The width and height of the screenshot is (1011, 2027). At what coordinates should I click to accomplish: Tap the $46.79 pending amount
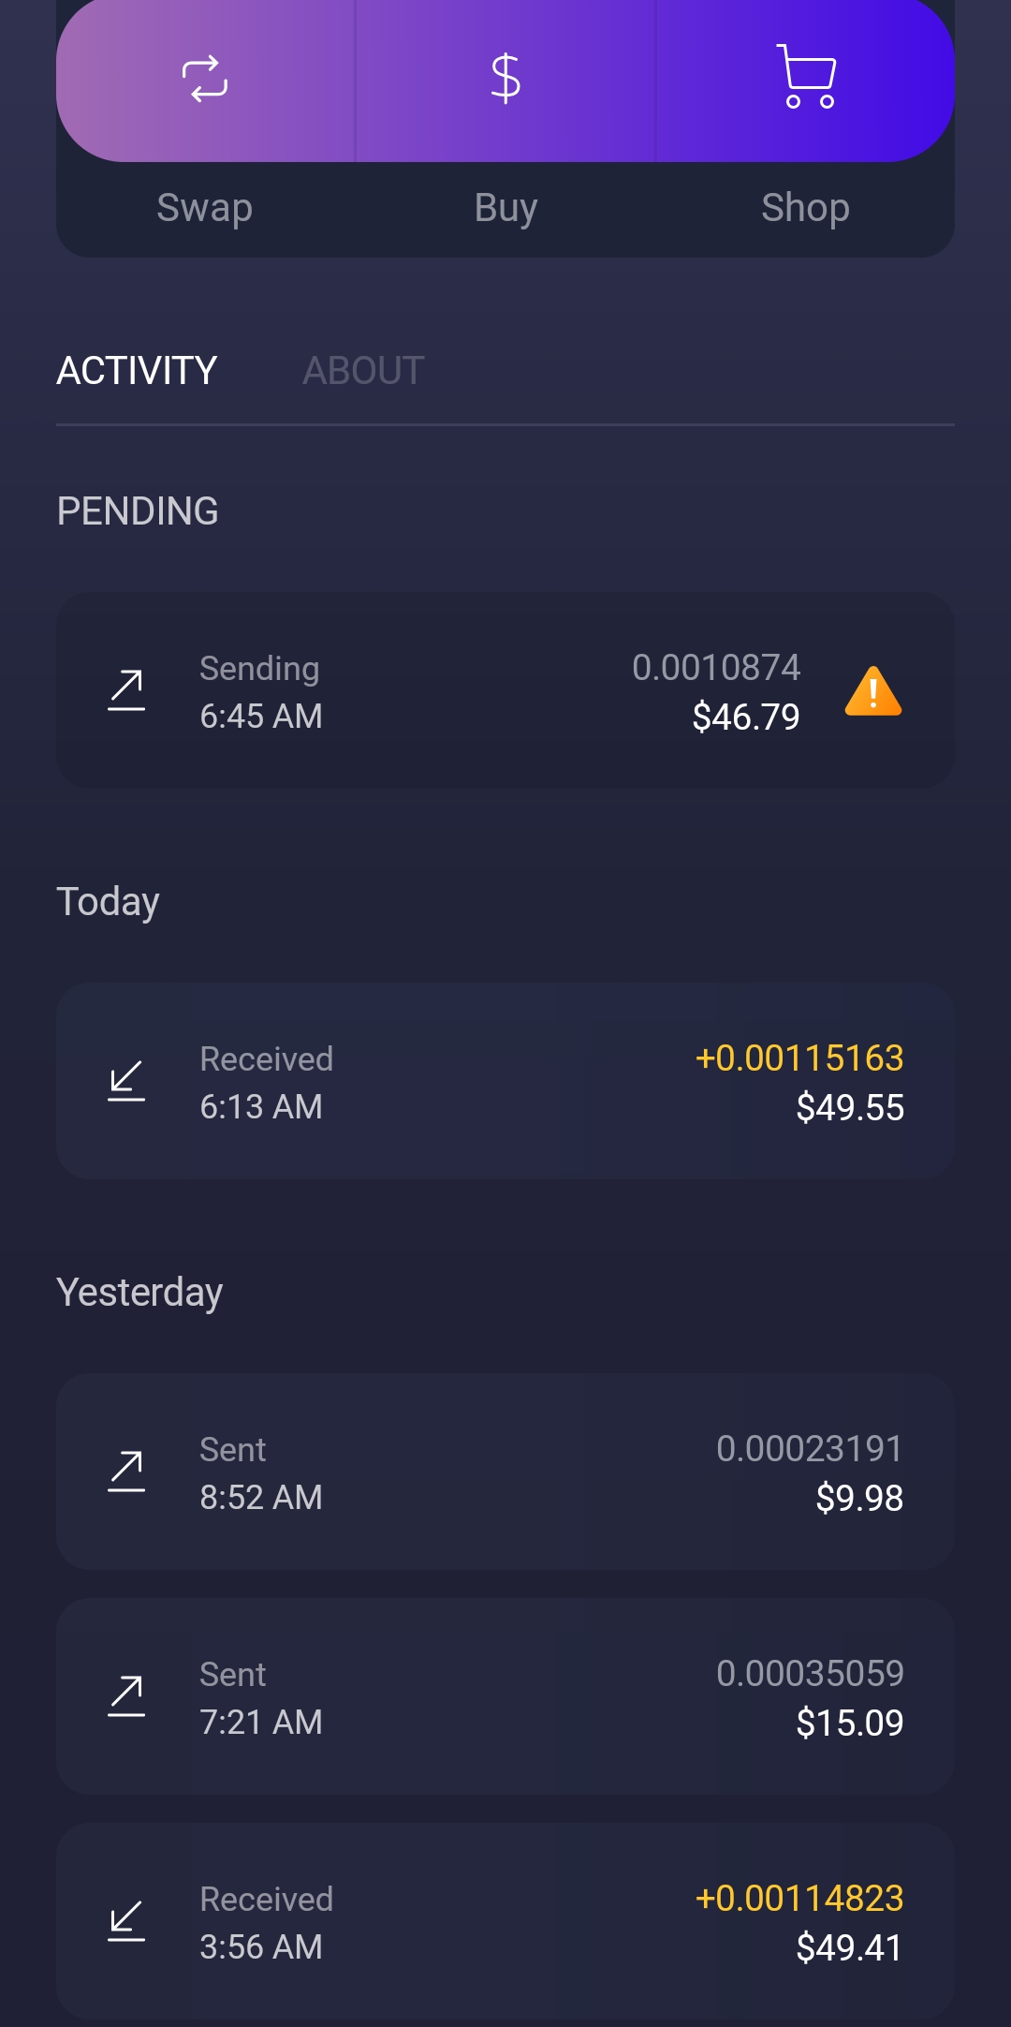pos(745,718)
